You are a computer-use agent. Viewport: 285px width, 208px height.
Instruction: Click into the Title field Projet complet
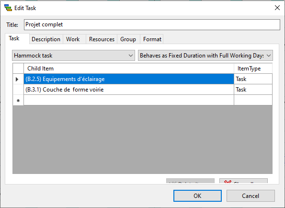click(152, 24)
